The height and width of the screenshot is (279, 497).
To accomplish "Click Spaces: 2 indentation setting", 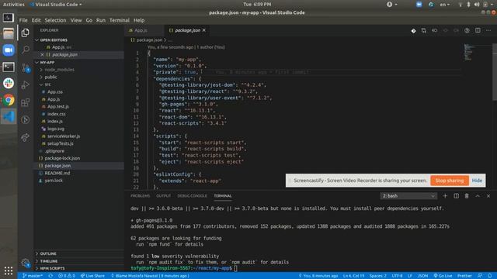I will pos(378,276).
